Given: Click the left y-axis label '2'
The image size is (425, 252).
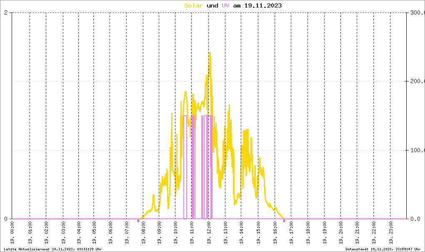Looking at the screenshot, I should pos(6,12).
